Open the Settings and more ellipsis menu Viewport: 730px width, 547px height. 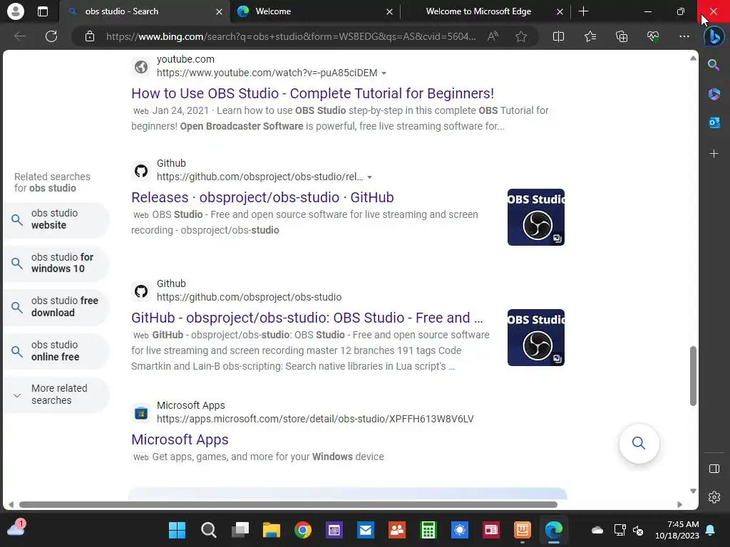(x=684, y=36)
